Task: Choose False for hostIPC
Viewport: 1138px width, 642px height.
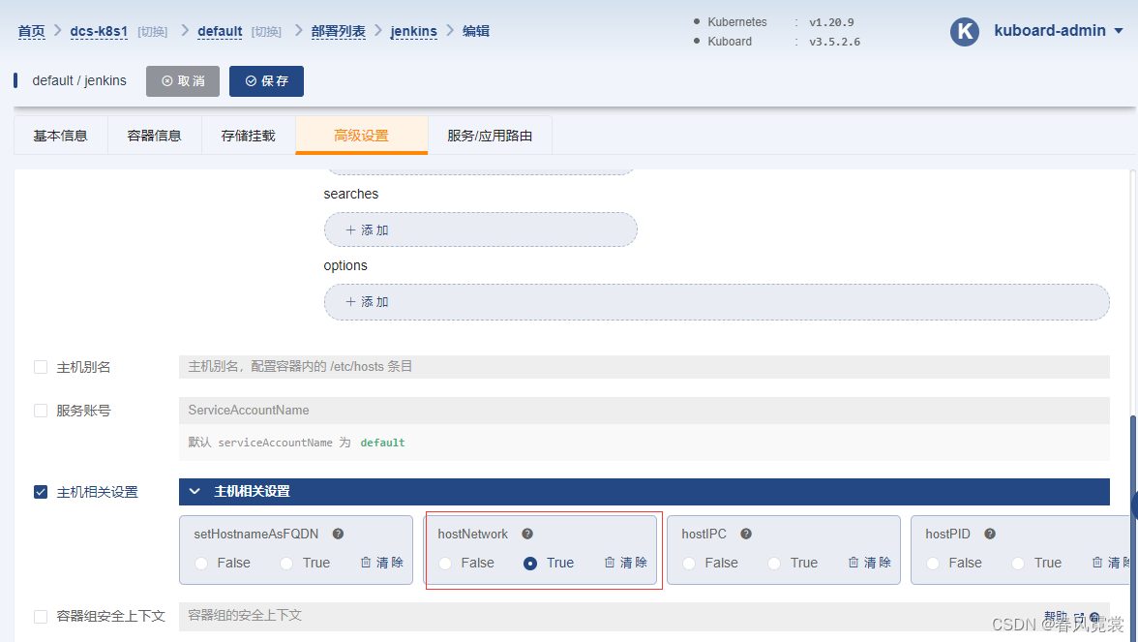Action: click(689, 564)
